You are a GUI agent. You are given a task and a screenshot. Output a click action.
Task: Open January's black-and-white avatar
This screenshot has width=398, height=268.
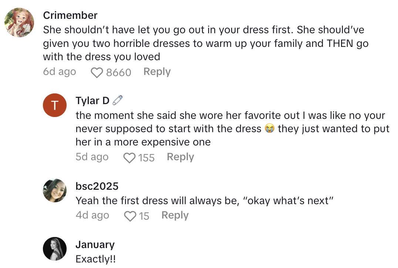[x=55, y=249]
